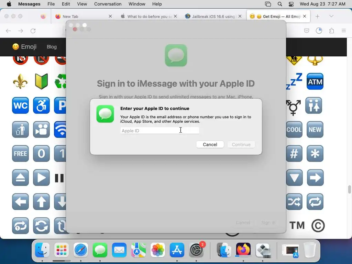Select the pause button emoji

(59, 178)
